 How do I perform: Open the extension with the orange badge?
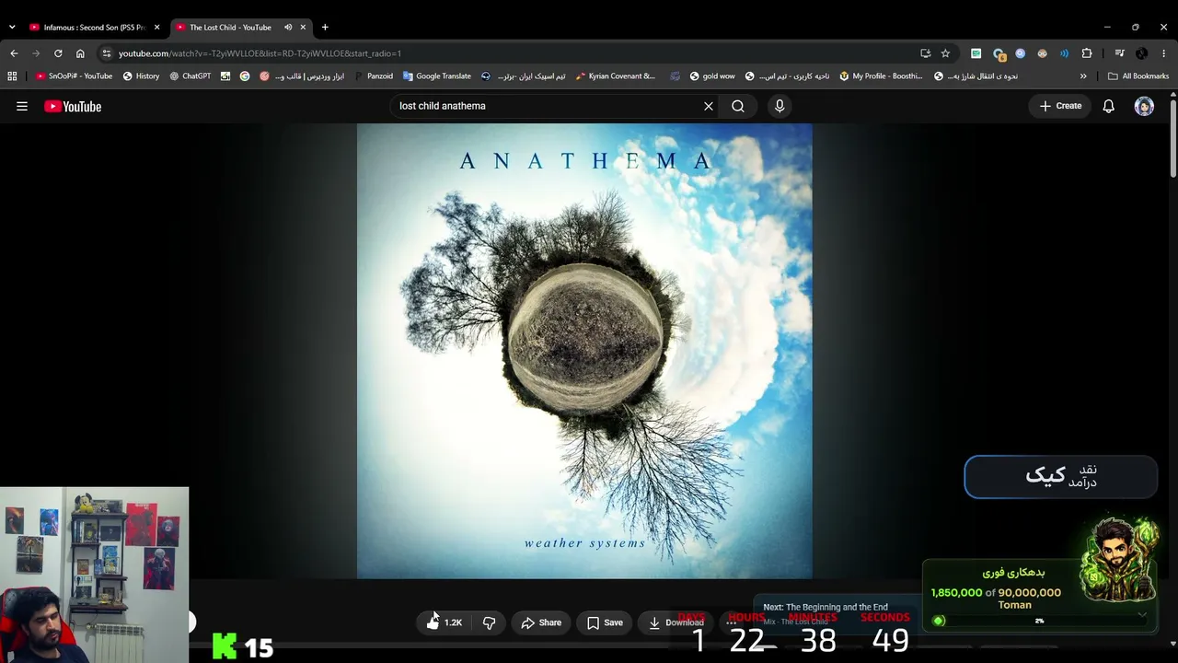click(999, 53)
